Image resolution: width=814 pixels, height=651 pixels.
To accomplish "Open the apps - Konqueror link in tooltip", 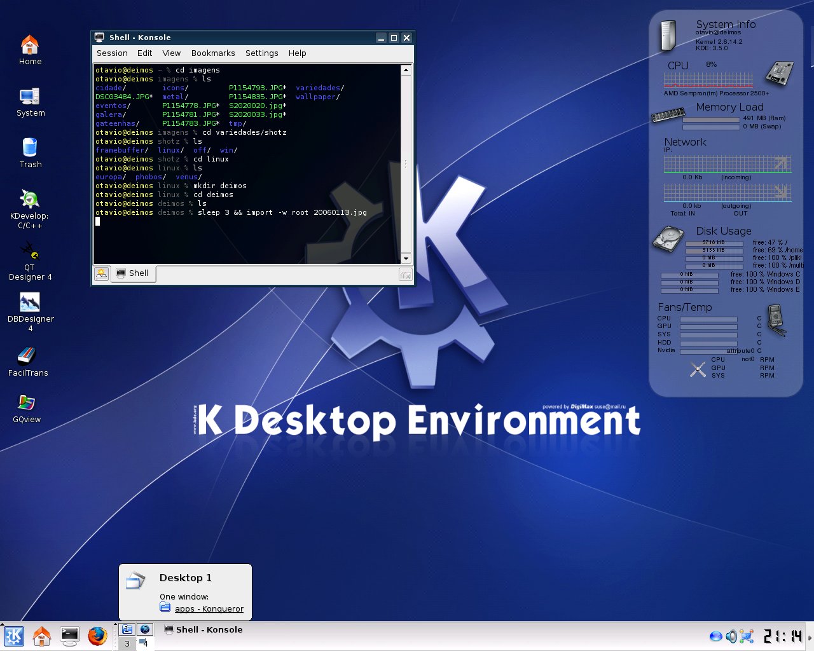I will point(209,608).
